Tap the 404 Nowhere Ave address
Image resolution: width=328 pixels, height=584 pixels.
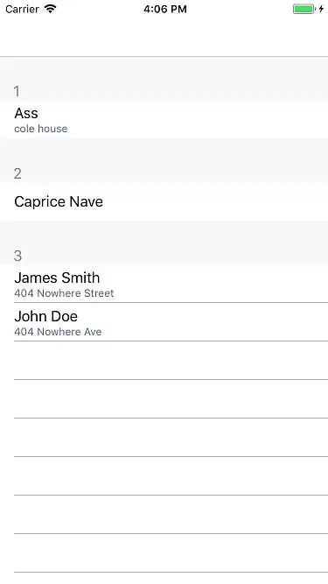58,332
